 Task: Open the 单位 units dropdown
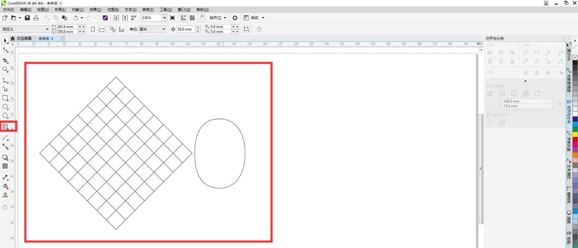click(x=163, y=29)
